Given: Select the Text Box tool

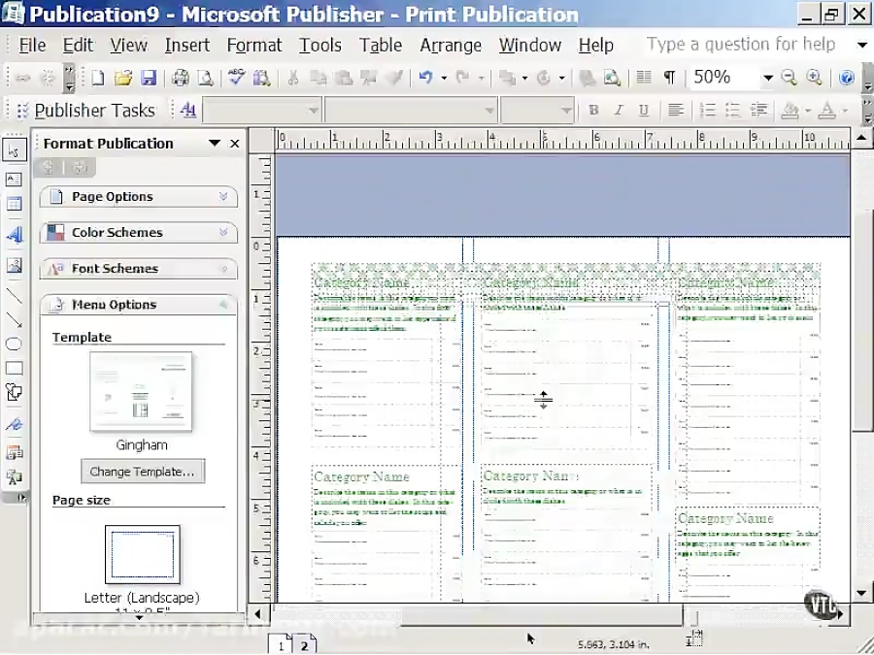Looking at the screenshot, I should [x=14, y=179].
